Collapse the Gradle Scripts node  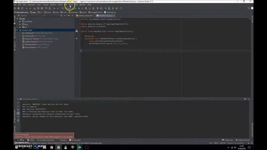17,30
